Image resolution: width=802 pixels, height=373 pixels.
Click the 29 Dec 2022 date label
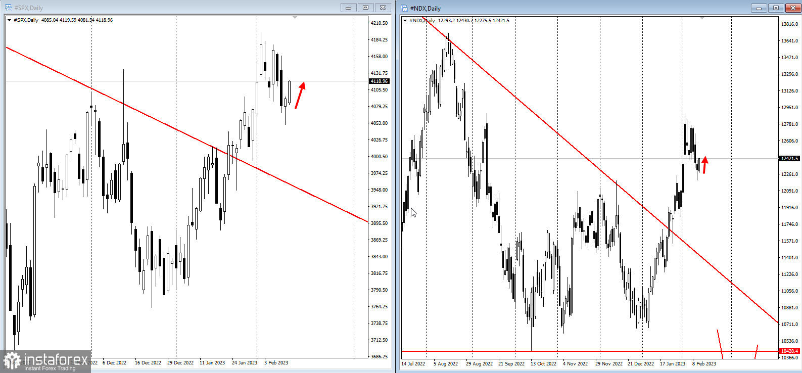(x=180, y=363)
